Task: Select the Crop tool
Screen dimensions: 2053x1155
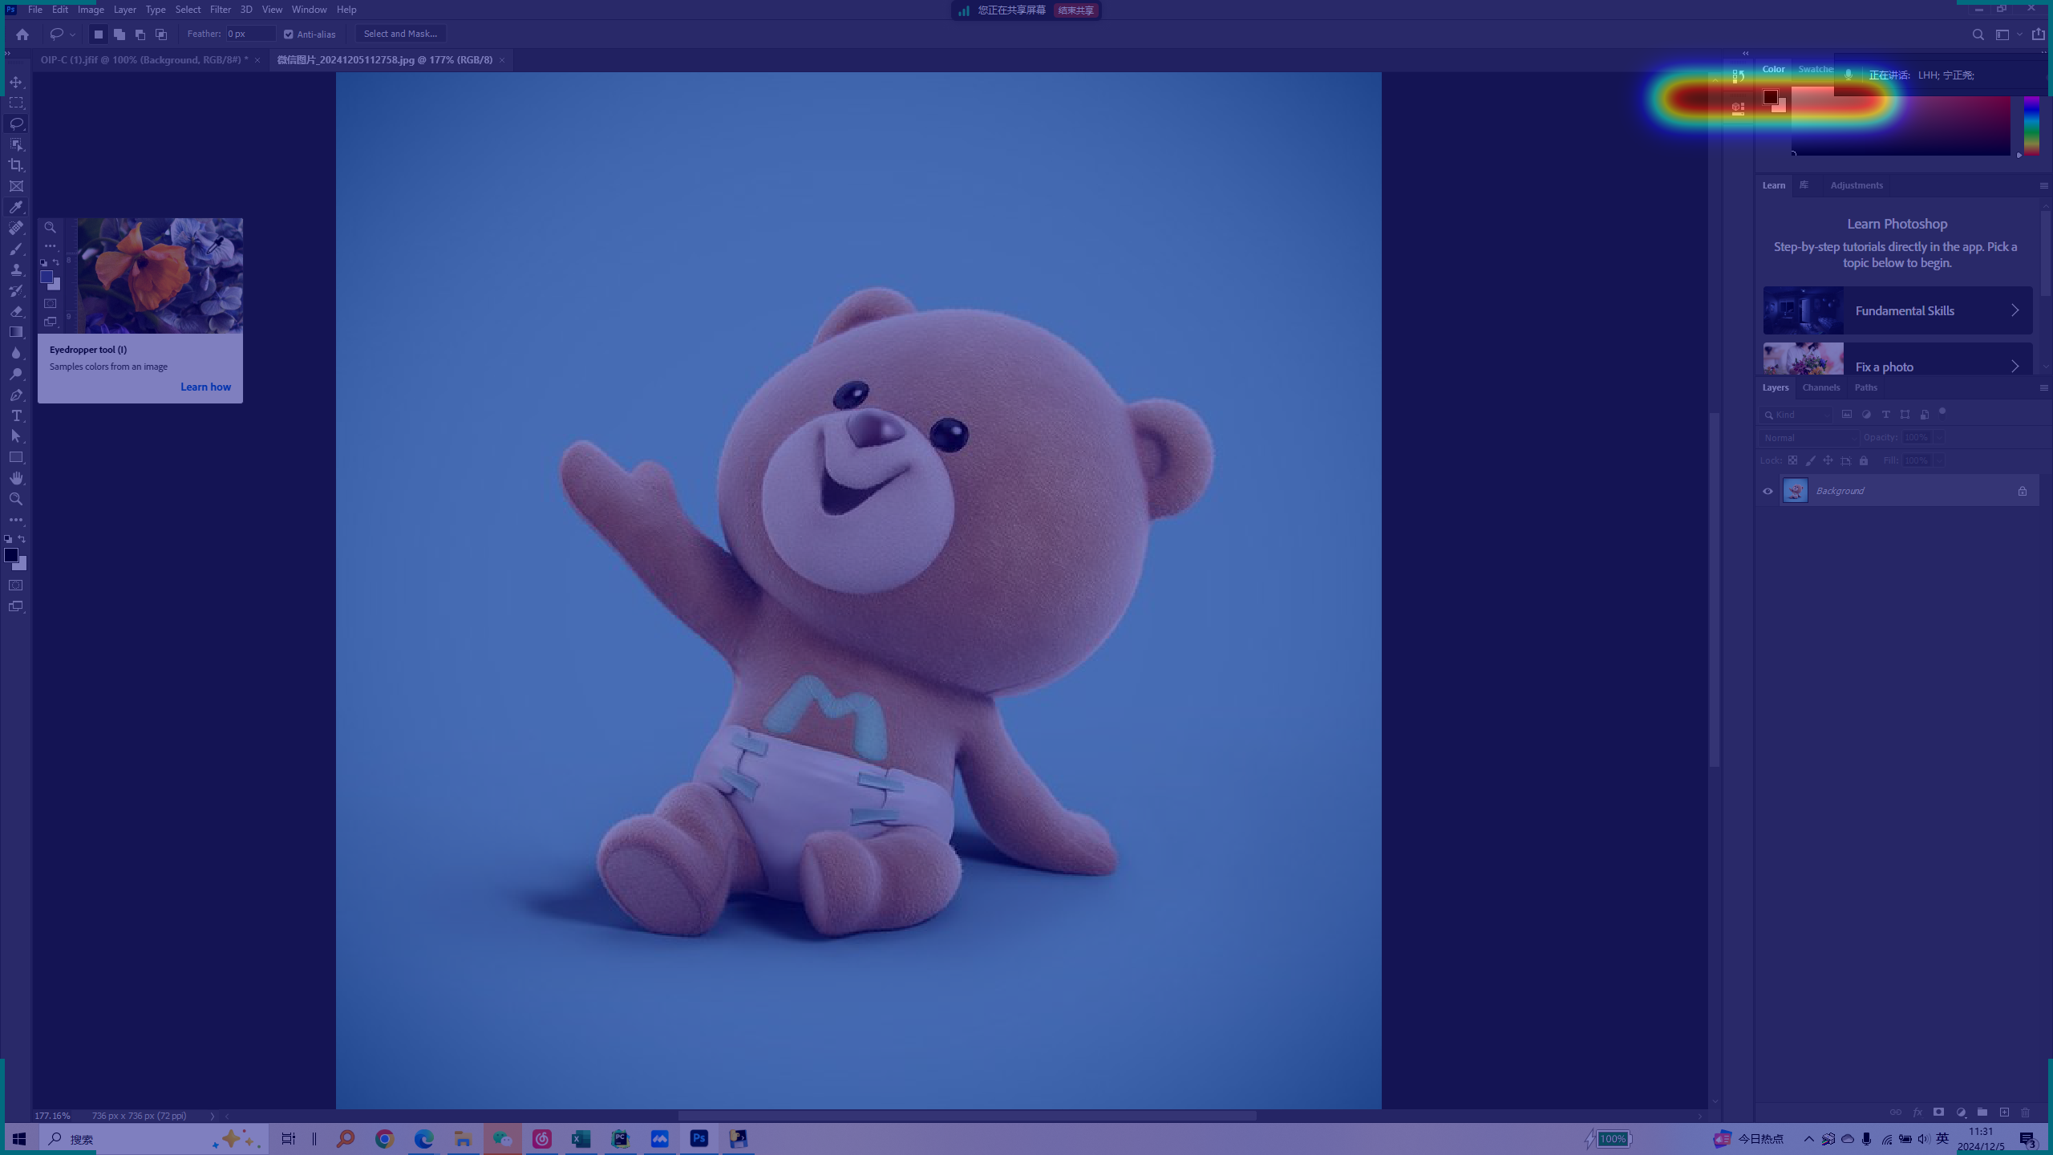Action: 16,165
